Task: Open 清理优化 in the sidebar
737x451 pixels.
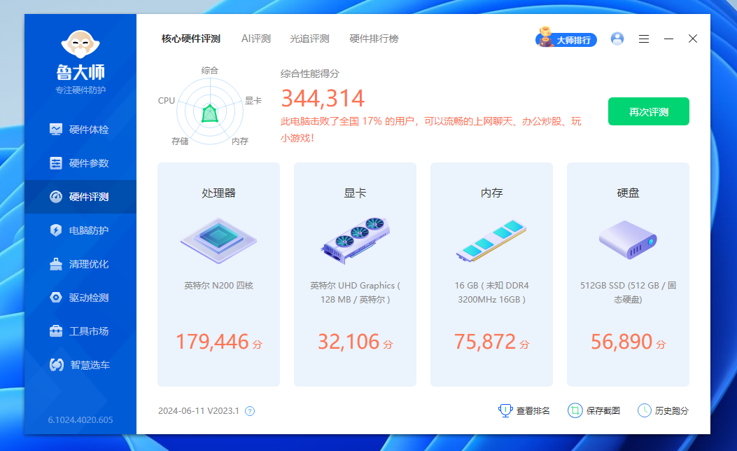Action: [x=80, y=264]
